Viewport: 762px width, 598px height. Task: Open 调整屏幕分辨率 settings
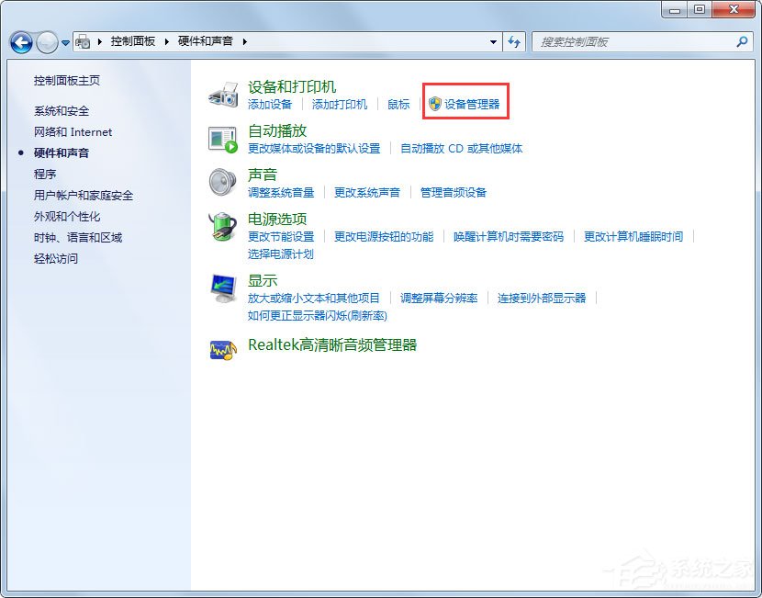click(440, 298)
